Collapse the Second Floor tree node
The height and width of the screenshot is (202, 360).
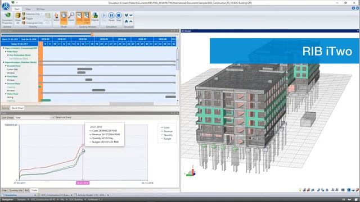click(x=6, y=84)
